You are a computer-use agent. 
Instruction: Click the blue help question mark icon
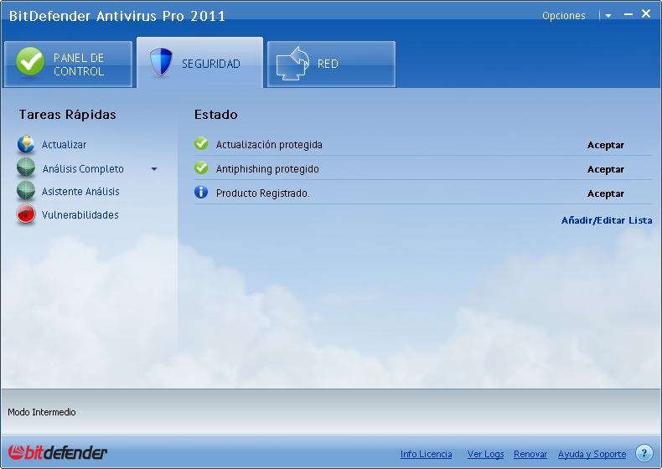point(644,453)
